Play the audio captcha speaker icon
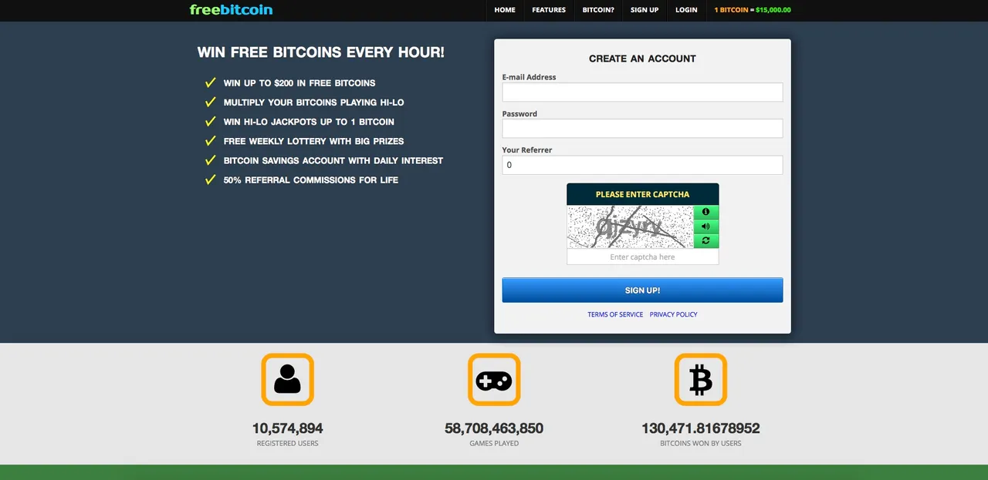Viewport: 988px width, 480px height. click(705, 227)
